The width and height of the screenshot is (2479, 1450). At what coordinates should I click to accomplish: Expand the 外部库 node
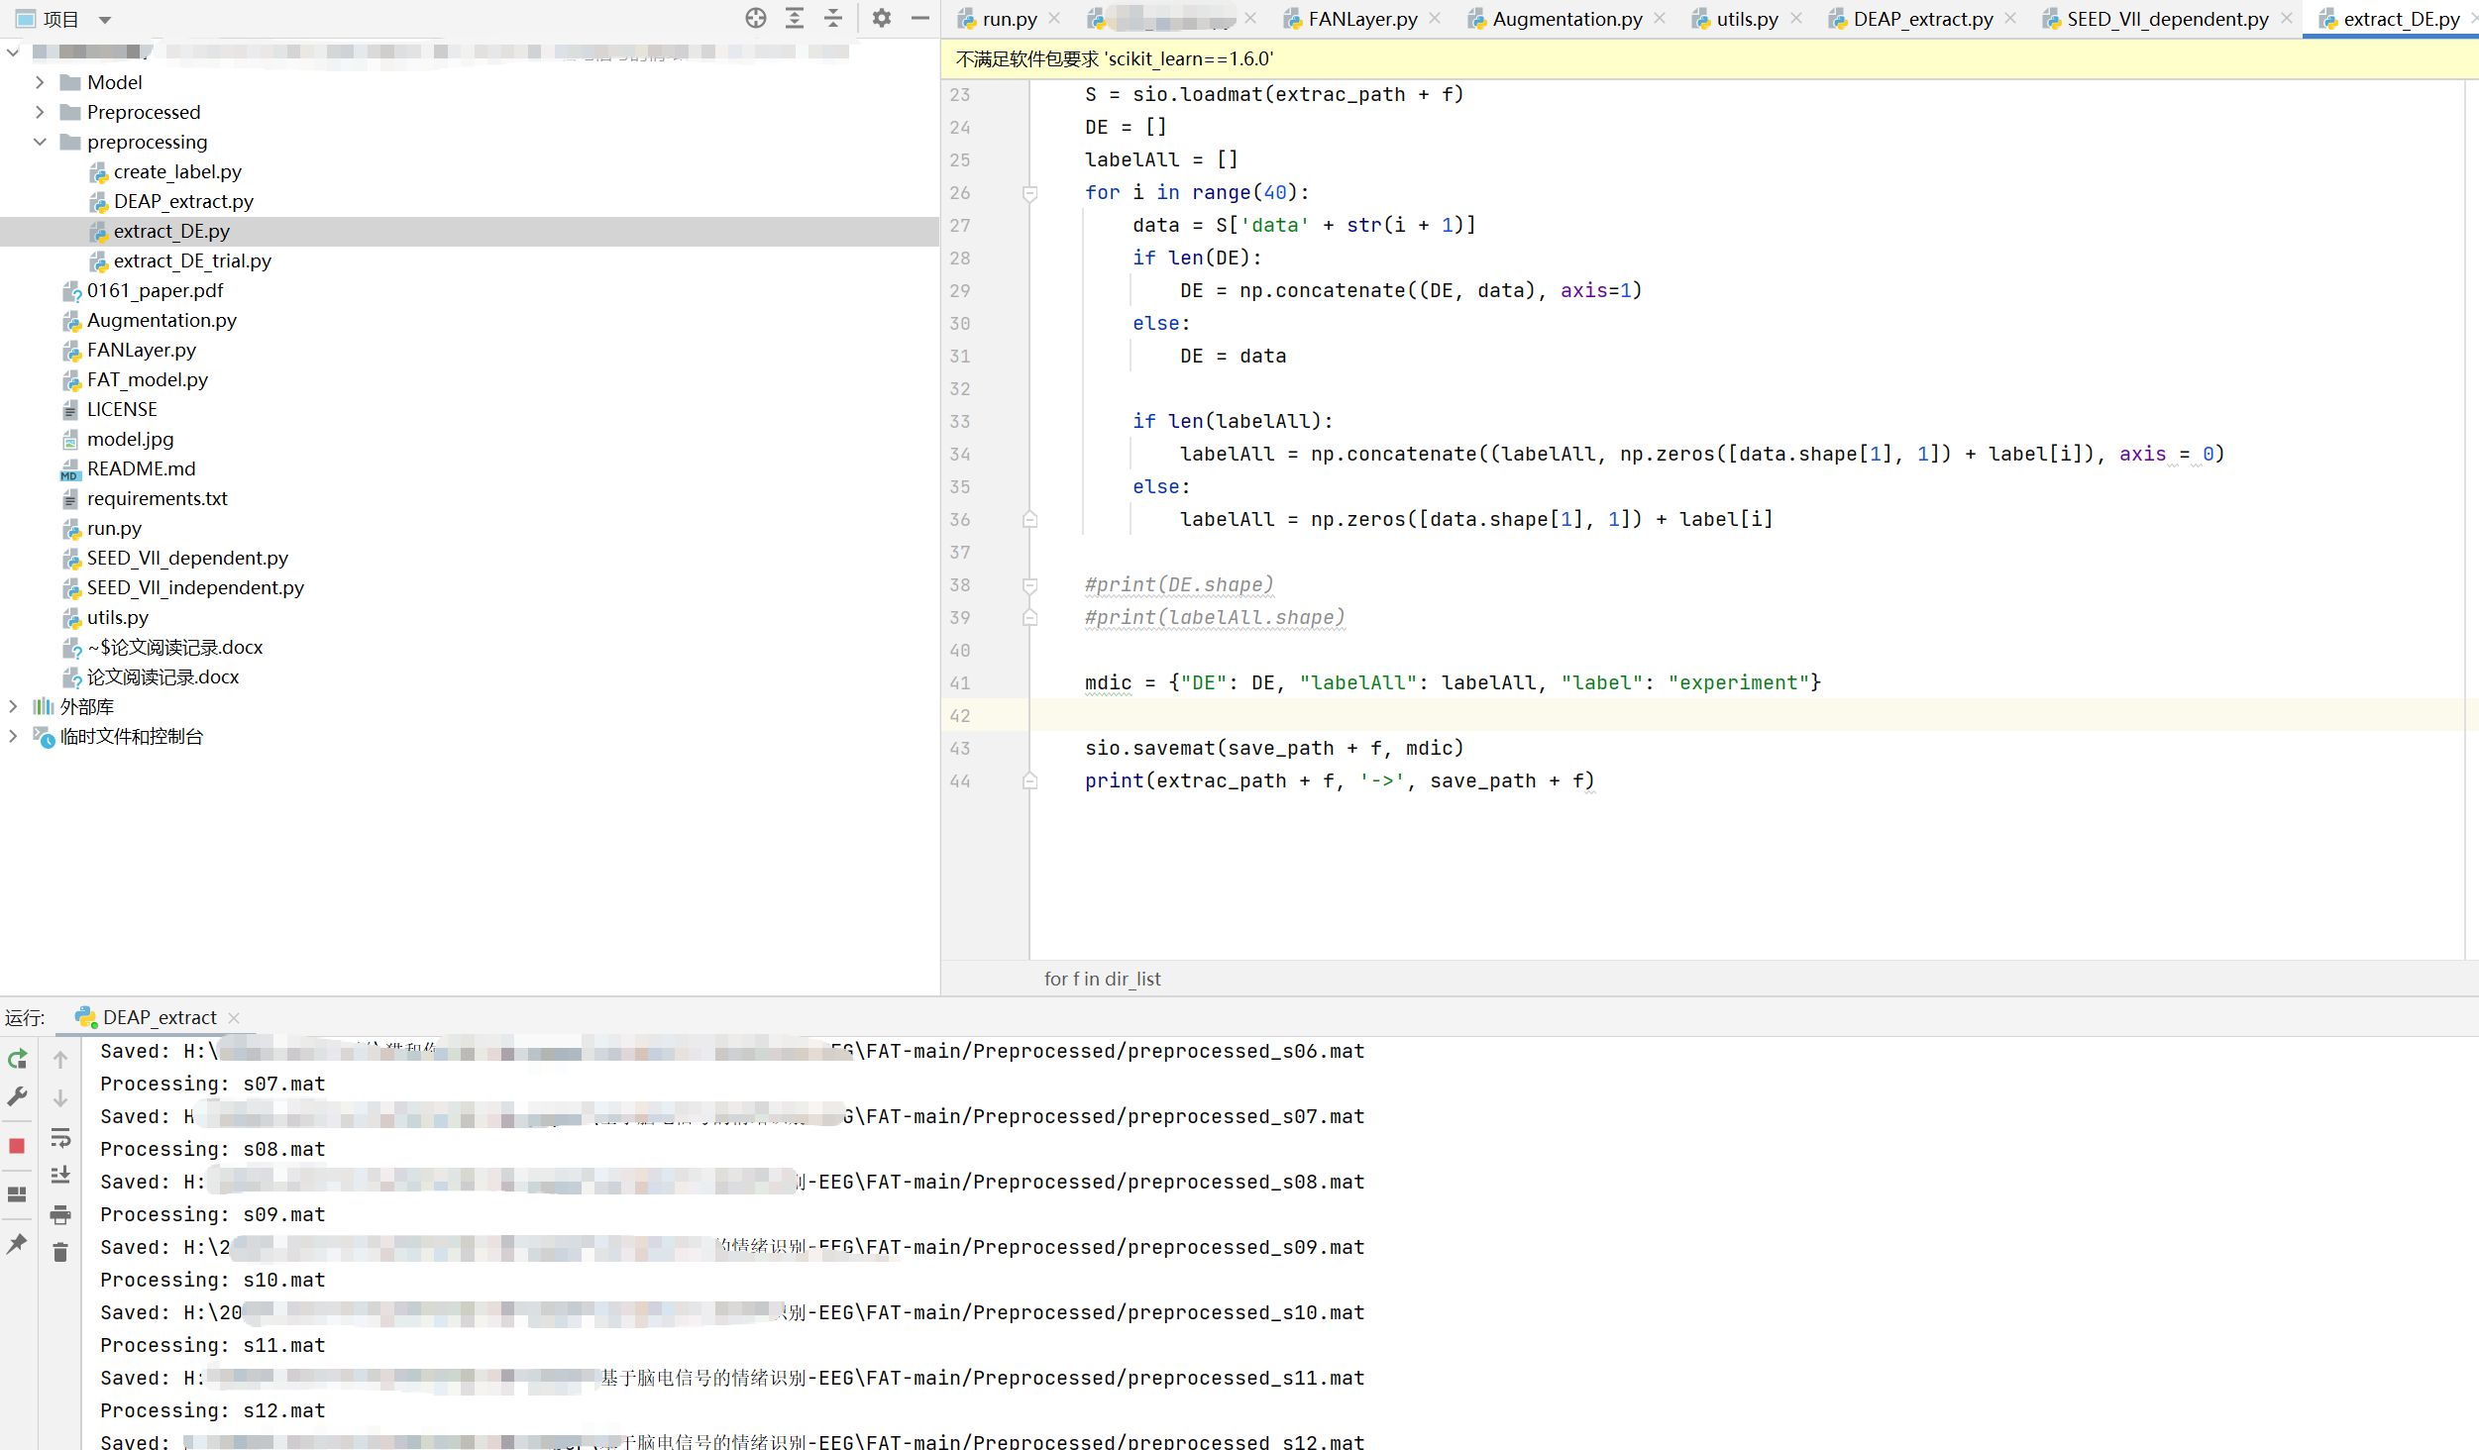tap(13, 706)
